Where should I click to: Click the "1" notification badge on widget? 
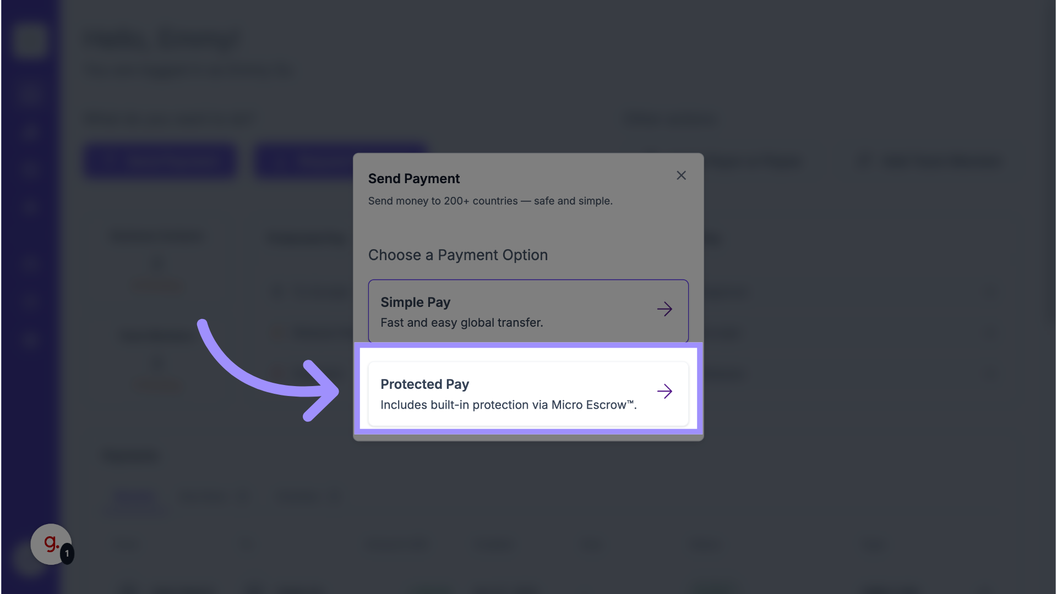tap(67, 553)
